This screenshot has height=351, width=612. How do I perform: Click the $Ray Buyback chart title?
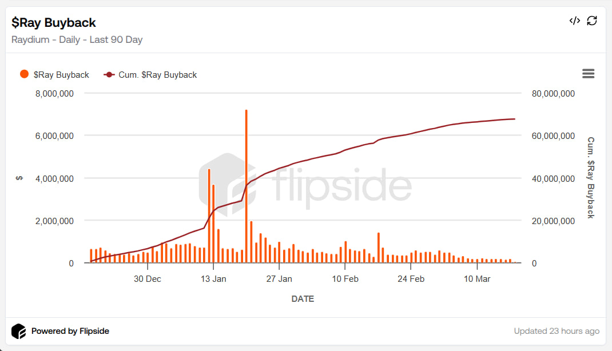pyautogui.click(x=54, y=23)
